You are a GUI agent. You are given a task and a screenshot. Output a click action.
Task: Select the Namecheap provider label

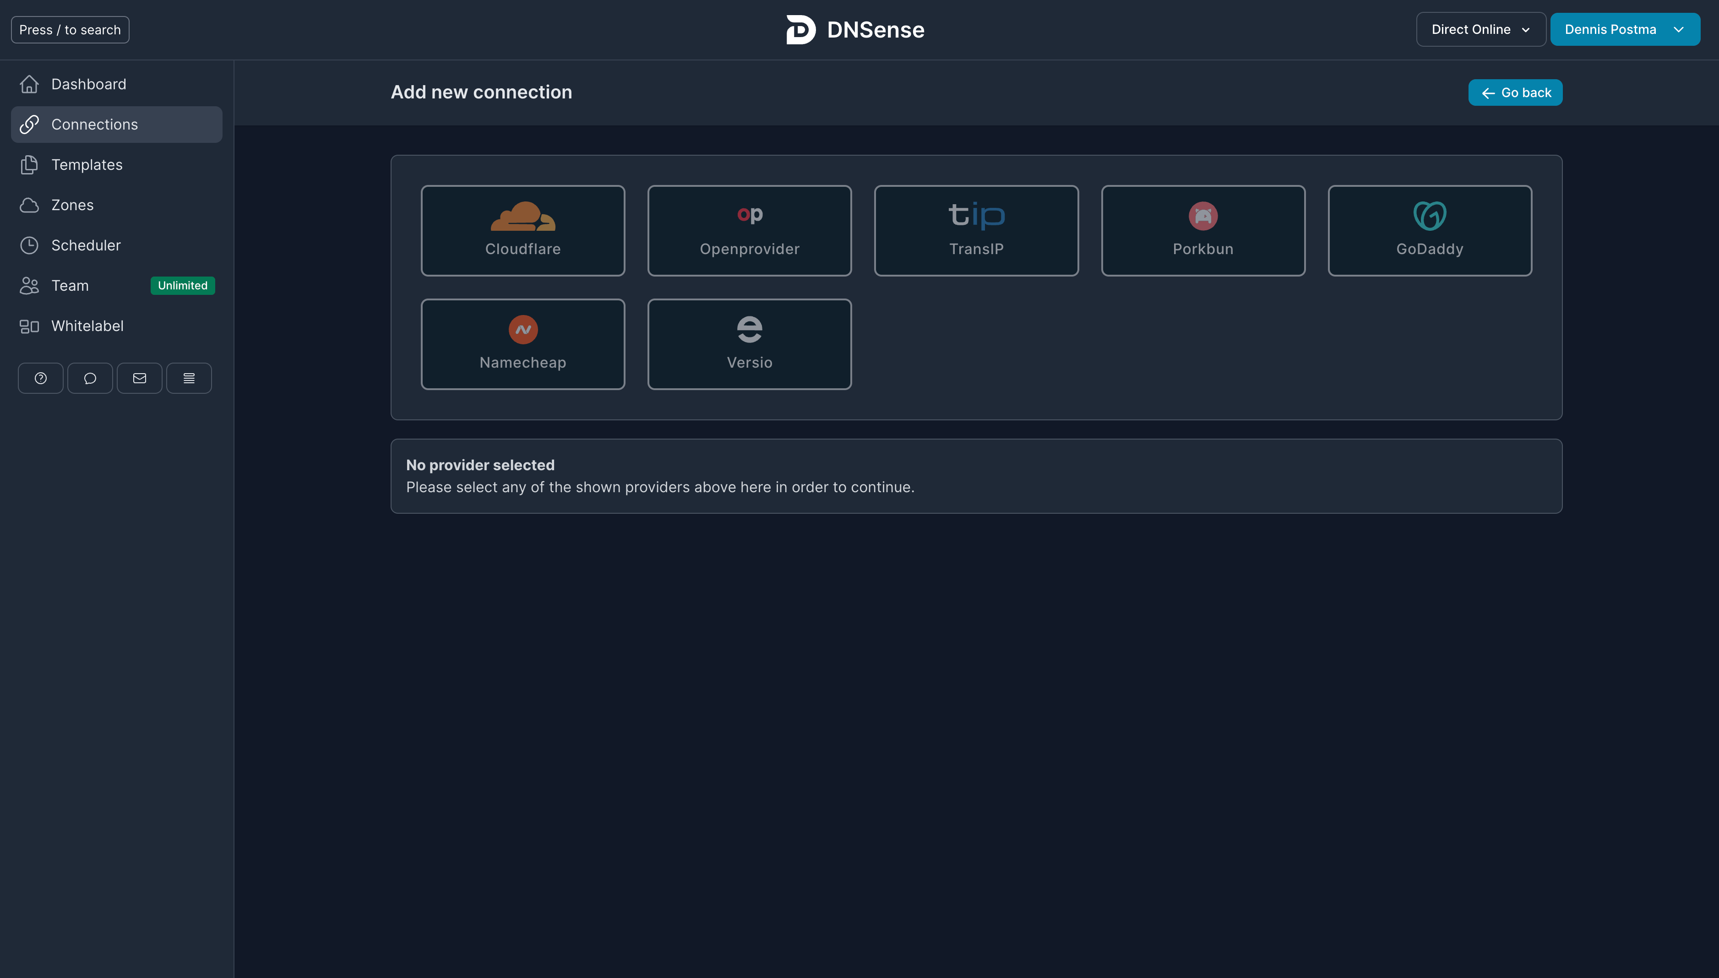click(x=522, y=363)
